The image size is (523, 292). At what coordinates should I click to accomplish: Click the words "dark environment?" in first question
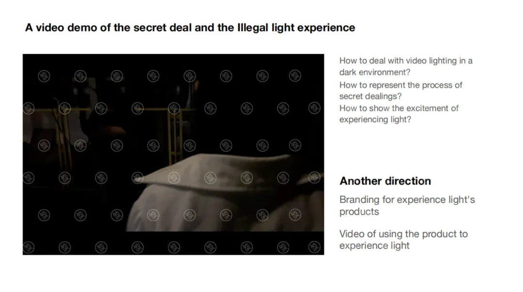click(375, 73)
